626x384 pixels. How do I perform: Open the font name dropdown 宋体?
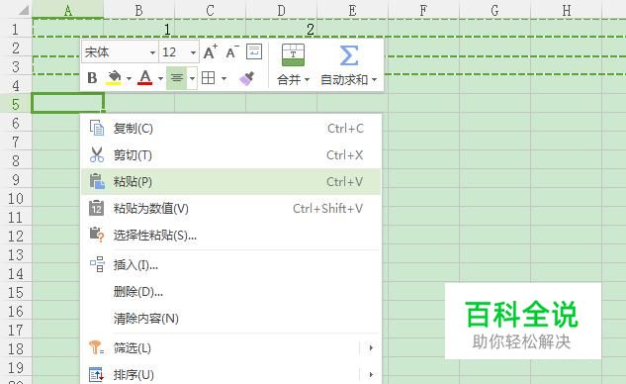[152, 52]
